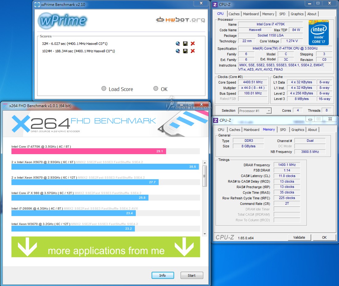The width and height of the screenshot is (339, 286).
Task: Click the 32M - 6.027 sec score text
Action: point(75,44)
